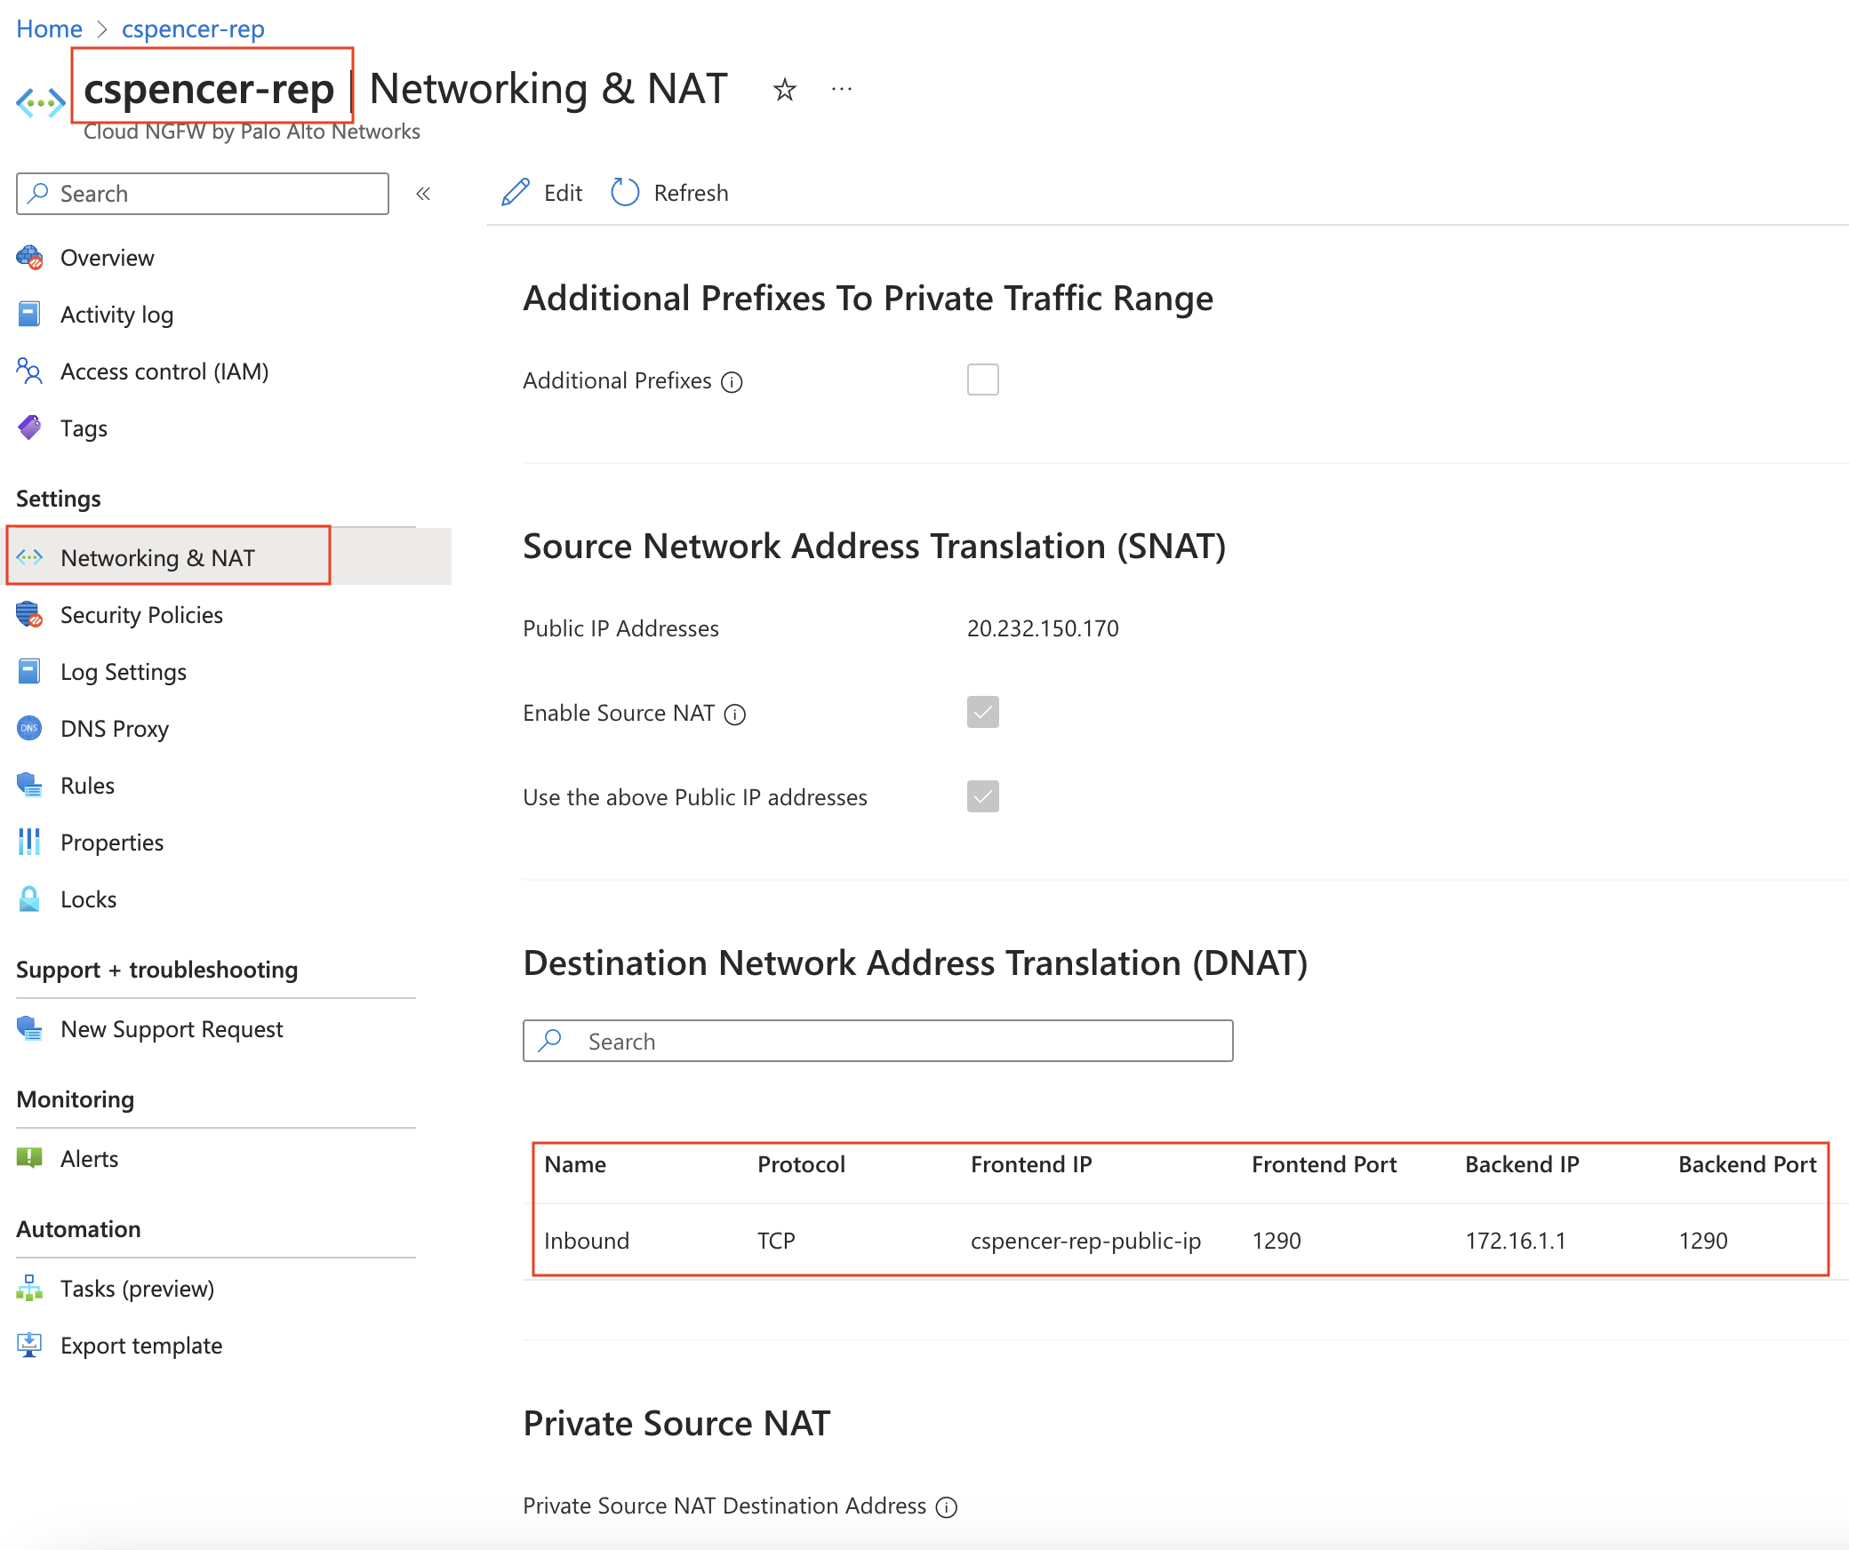Select Export template in Automation

tap(140, 1346)
